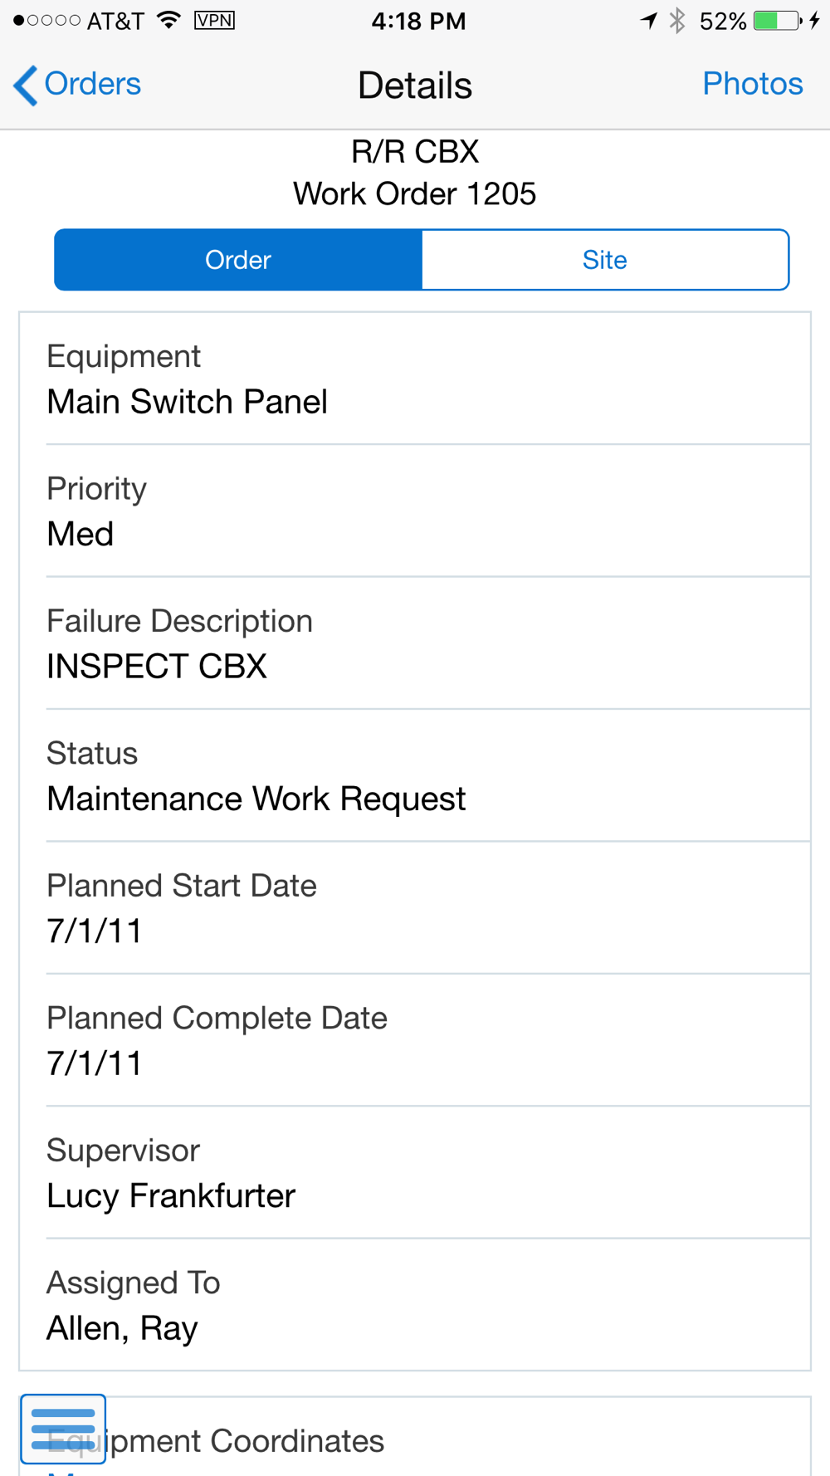
Task: Tap the back chevron arrow
Action: pos(26,86)
